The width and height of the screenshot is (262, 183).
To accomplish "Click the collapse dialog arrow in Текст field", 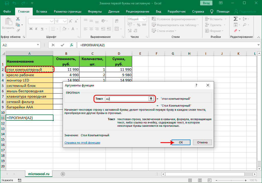I will coord(151,99).
